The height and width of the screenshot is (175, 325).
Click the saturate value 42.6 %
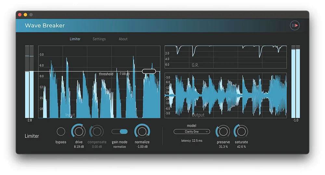click(x=241, y=147)
